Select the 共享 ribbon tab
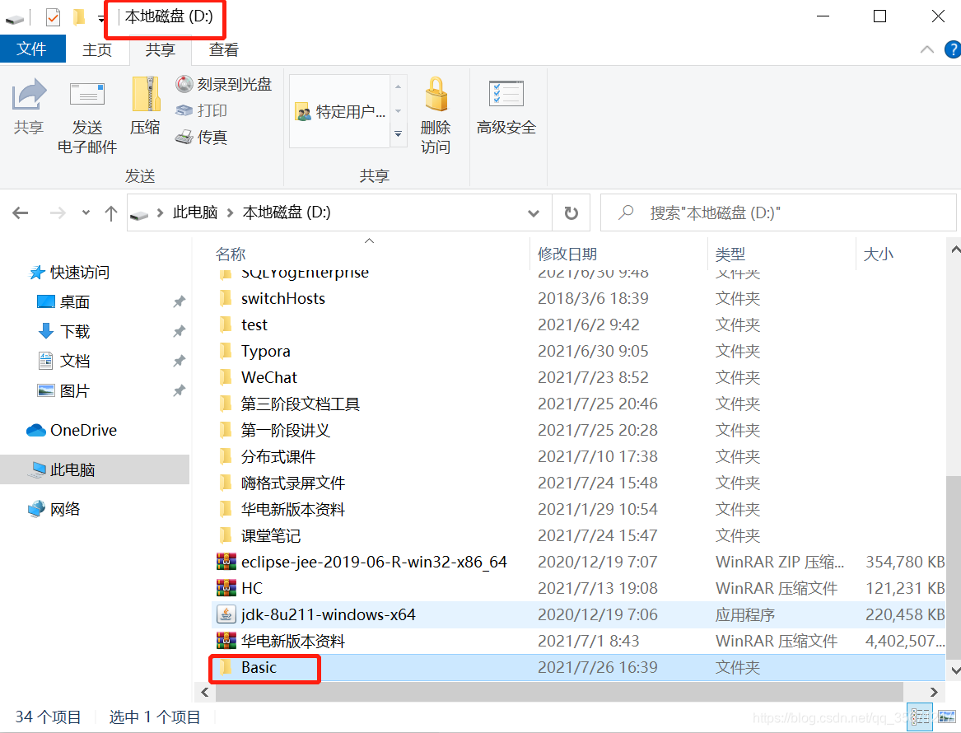The width and height of the screenshot is (961, 733). 161,50
